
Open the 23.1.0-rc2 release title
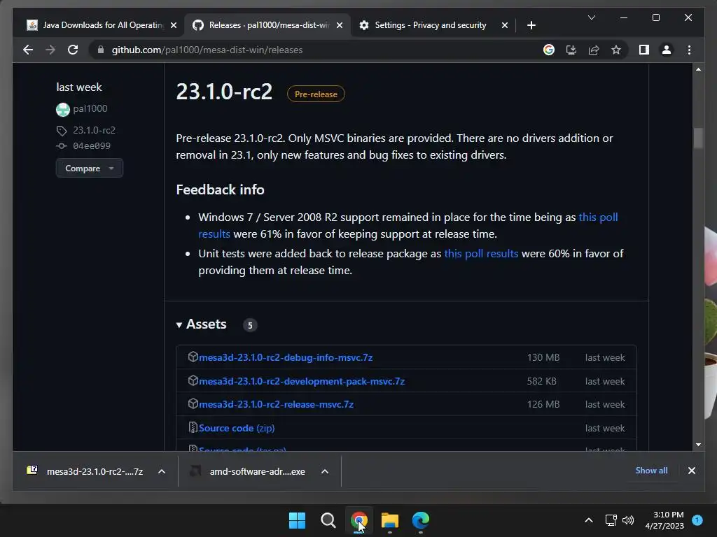(224, 92)
